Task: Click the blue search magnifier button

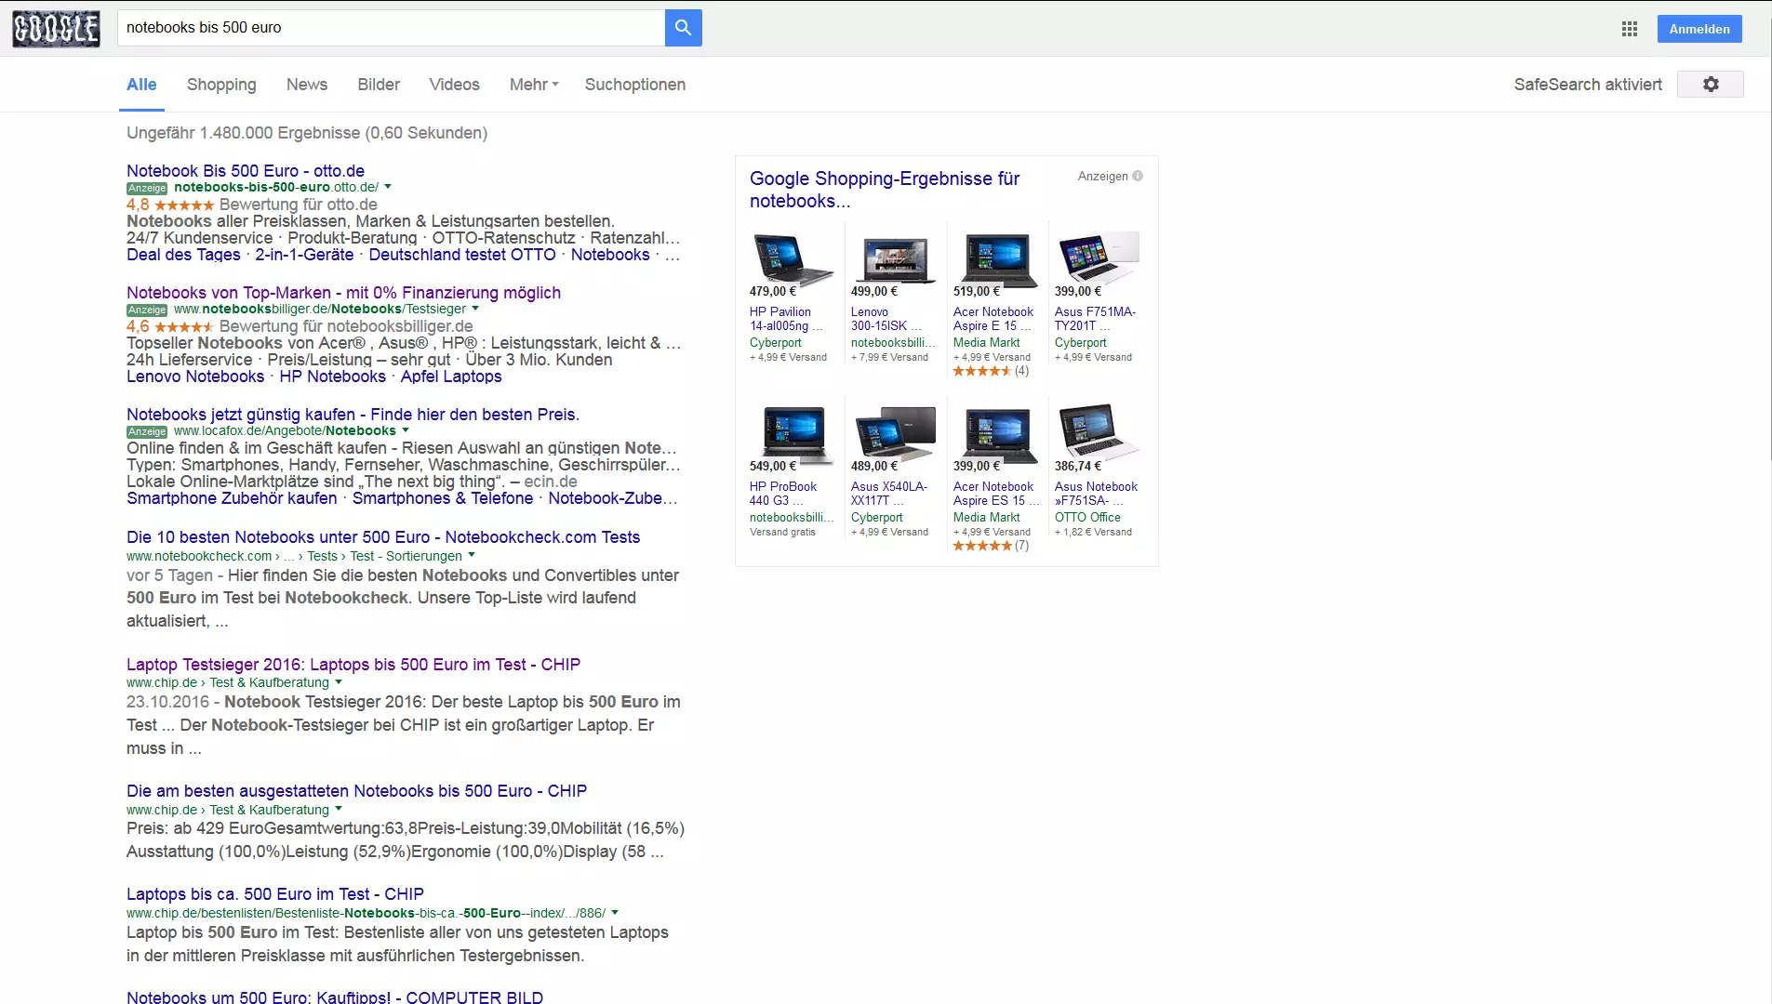Action: (683, 28)
